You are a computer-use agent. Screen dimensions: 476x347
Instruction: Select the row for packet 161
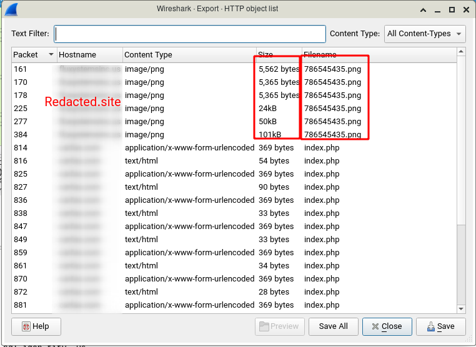[234, 69]
